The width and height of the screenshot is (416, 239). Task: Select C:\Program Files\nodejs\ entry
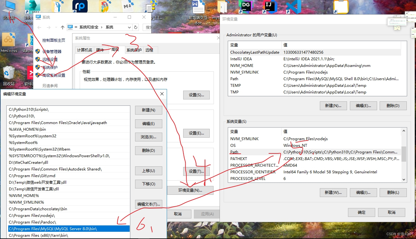pos(68,215)
